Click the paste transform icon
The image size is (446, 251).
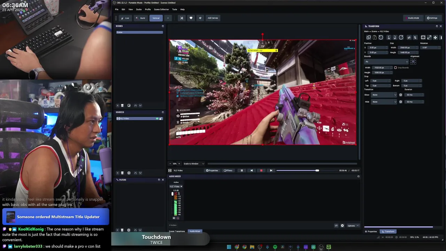click(x=375, y=37)
